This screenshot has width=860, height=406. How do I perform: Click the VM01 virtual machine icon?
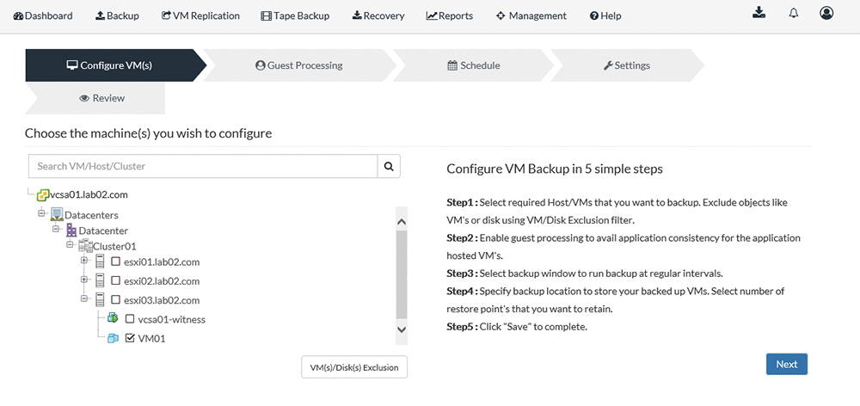pyautogui.click(x=113, y=339)
